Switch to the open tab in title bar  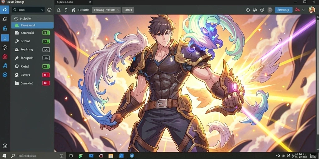pos(74,2)
